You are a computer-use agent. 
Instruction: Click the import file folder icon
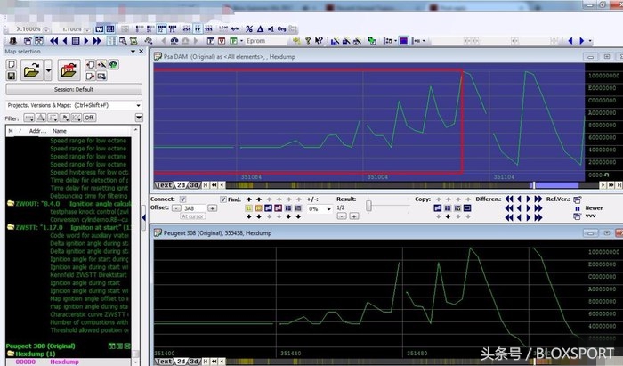click(x=67, y=70)
